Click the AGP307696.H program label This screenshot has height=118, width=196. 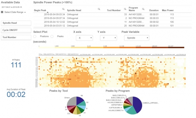(x=117, y=105)
